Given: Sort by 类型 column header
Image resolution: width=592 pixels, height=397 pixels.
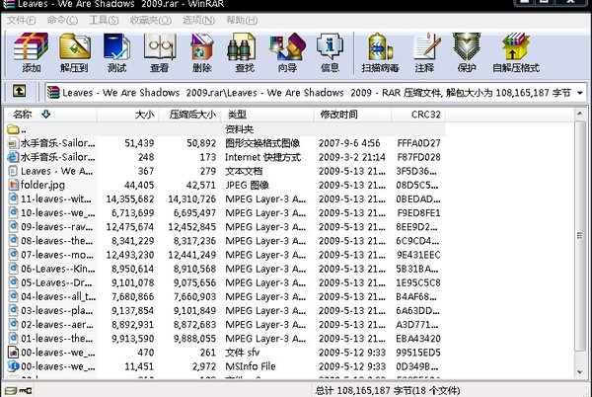Looking at the screenshot, I should point(267,115).
